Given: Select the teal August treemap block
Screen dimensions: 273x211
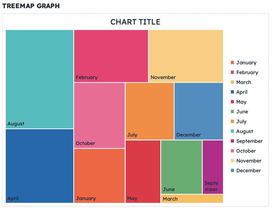Looking at the screenshot, I should (39, 79).
